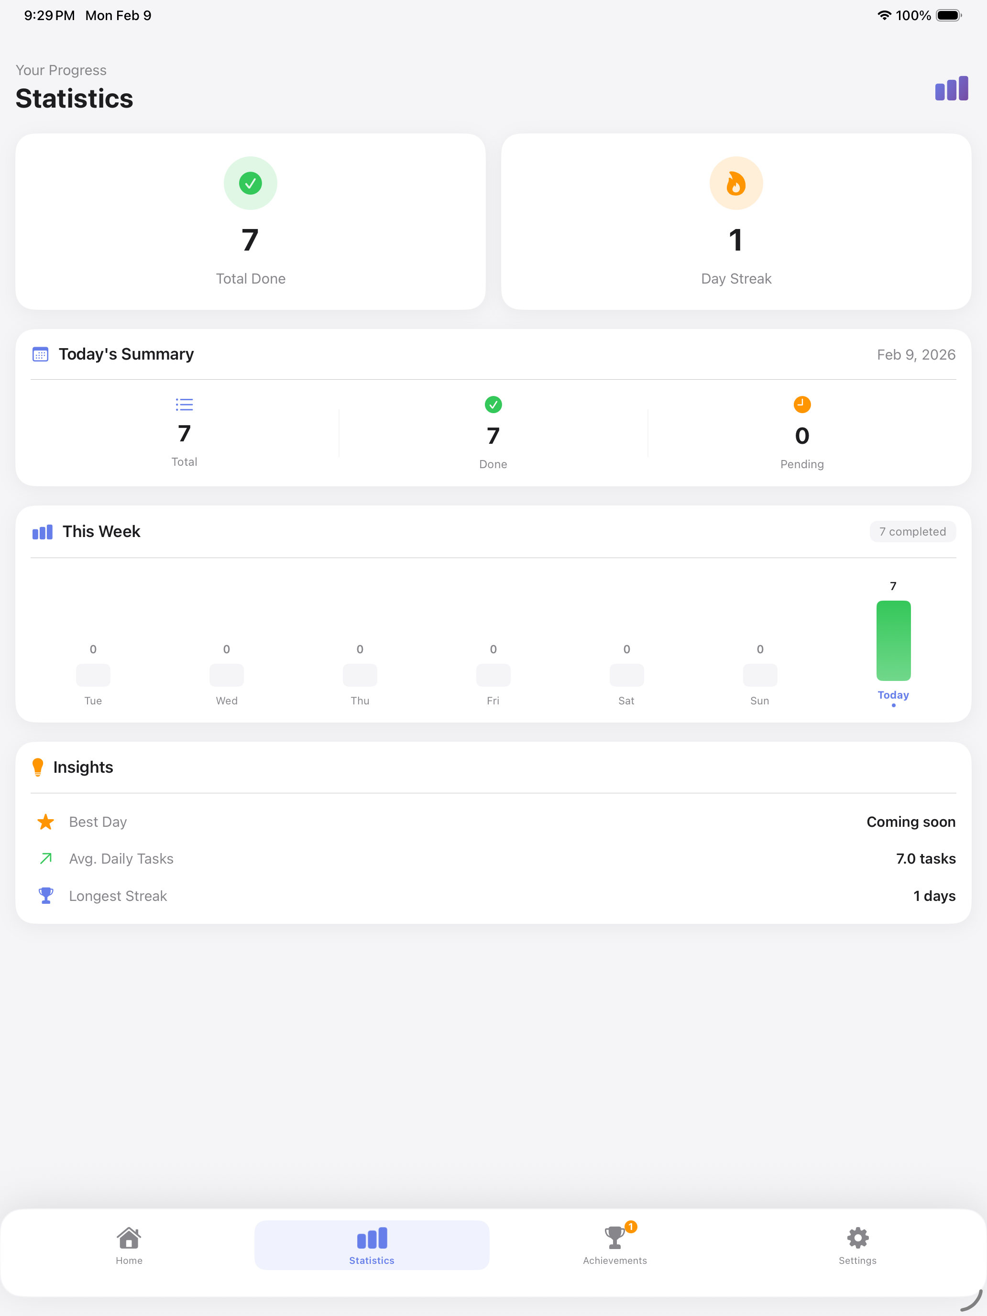
Task: Tap the Best Day row label
Action: 98,822
